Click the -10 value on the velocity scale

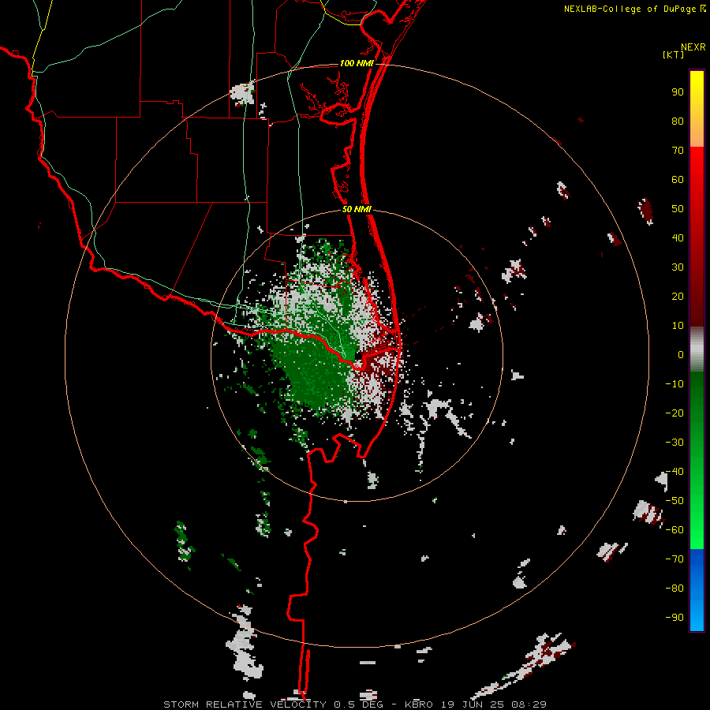coord(674,384)
